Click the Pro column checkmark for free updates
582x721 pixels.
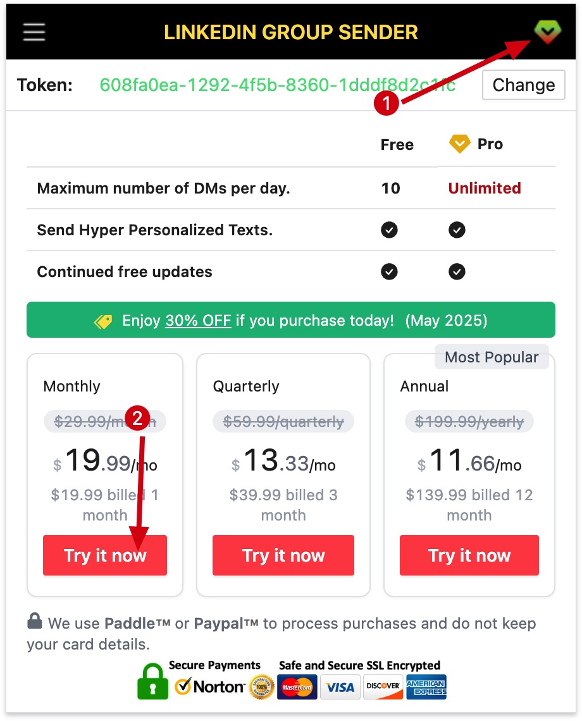click(x=457, y=272)
